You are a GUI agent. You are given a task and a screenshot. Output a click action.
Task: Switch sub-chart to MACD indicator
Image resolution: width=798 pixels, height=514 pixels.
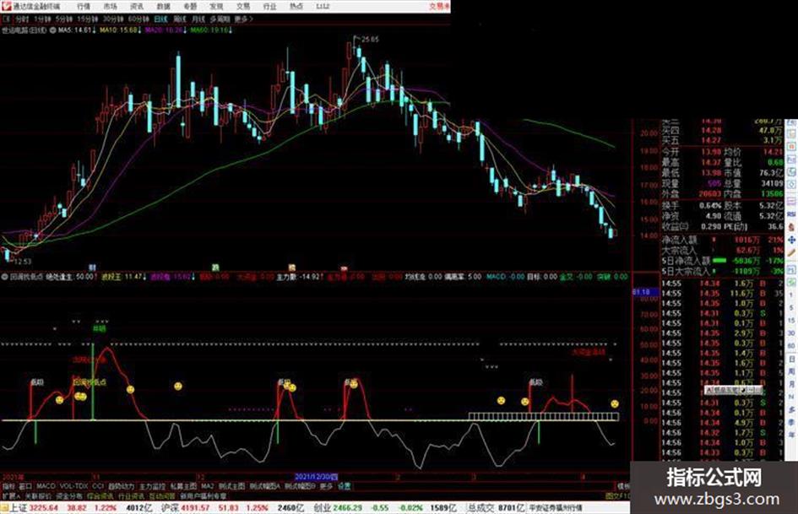click(46, 486)
